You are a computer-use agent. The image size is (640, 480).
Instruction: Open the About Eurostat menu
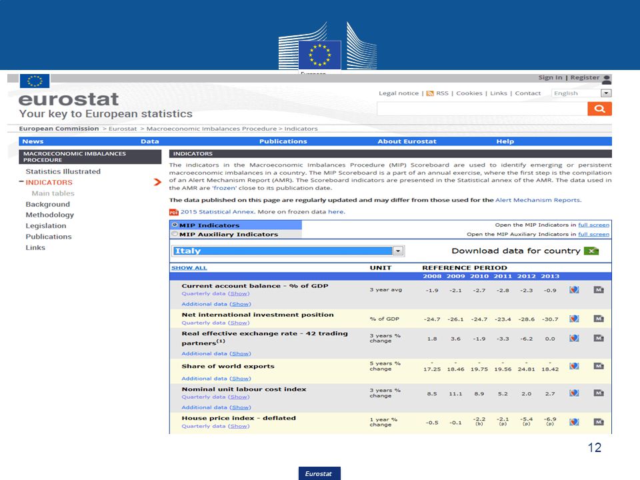coord(407,141)
